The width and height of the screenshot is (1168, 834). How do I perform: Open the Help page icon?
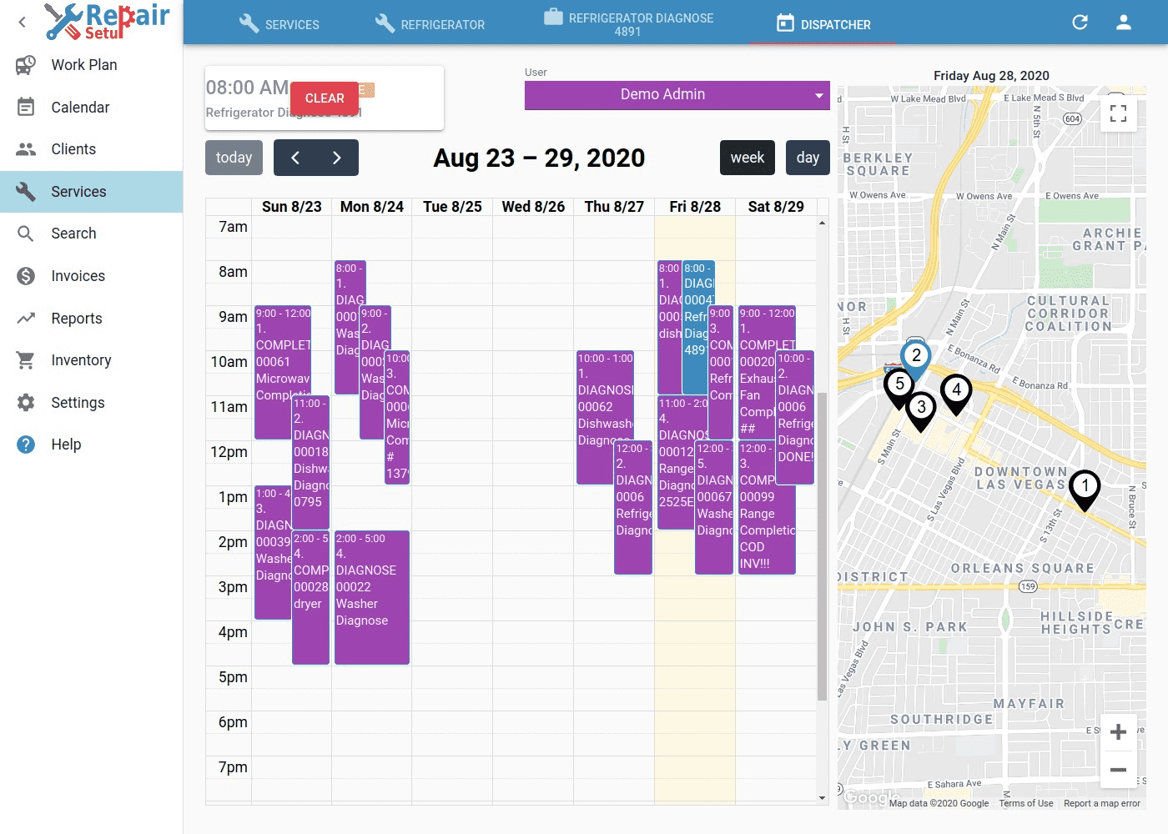(x=26, y=445)
